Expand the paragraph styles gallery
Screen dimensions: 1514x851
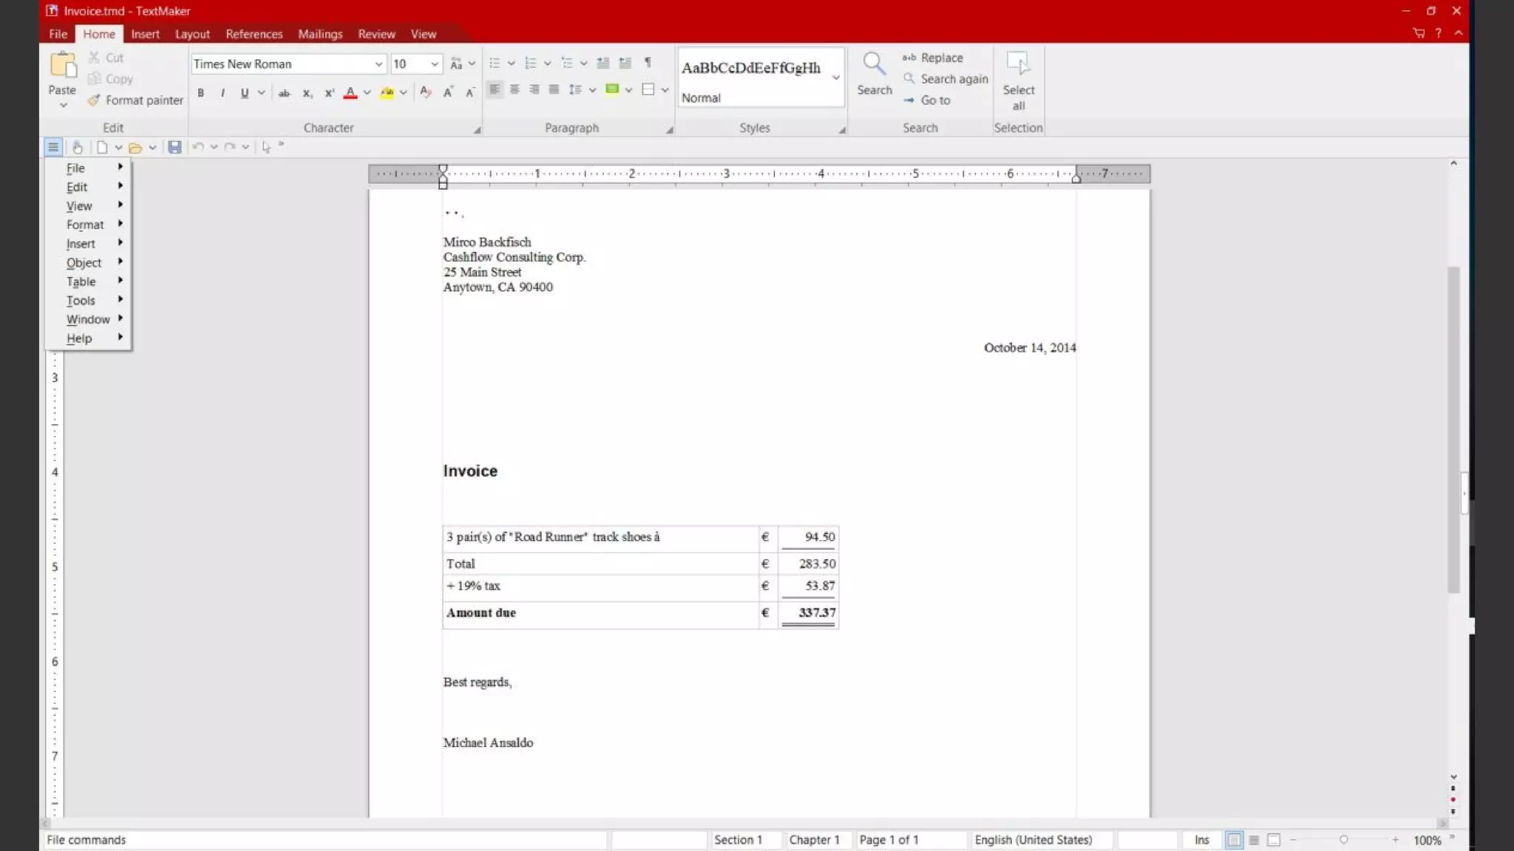(x=836, y=77)
